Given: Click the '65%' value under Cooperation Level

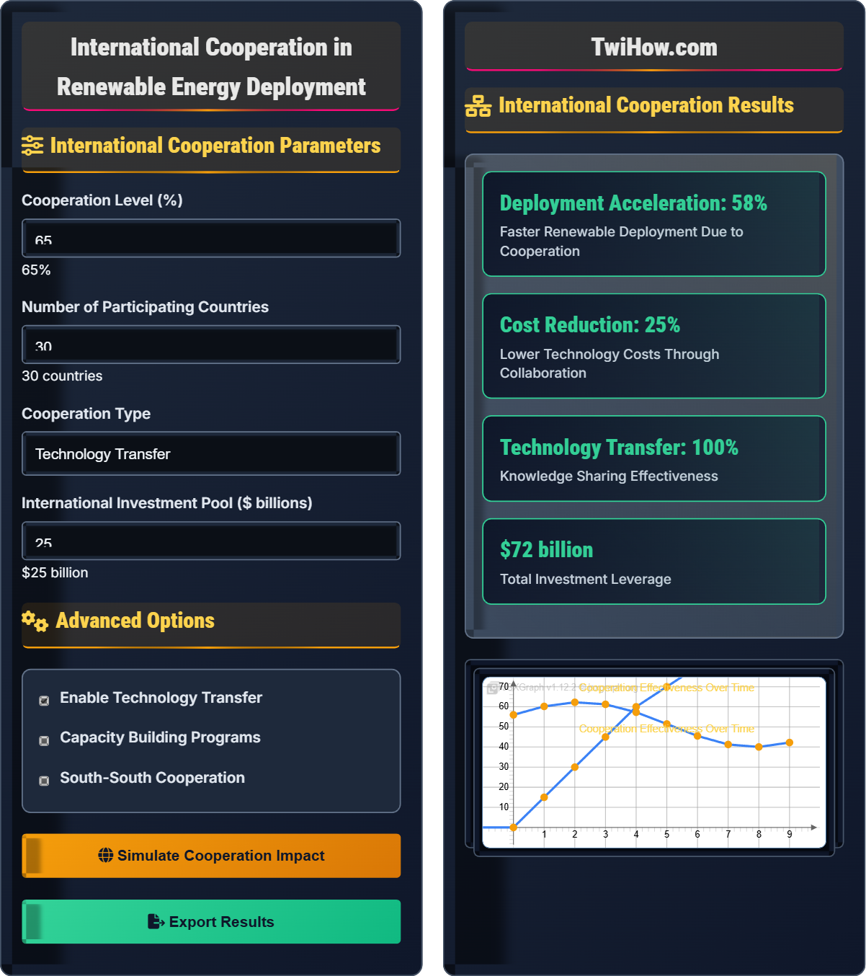Looking at the screenshot, I should click(36, 270).
